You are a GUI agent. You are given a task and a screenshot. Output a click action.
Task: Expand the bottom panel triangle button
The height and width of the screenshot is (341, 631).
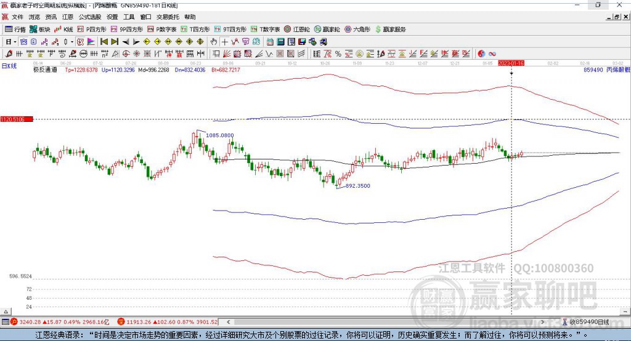click(6, 311)
